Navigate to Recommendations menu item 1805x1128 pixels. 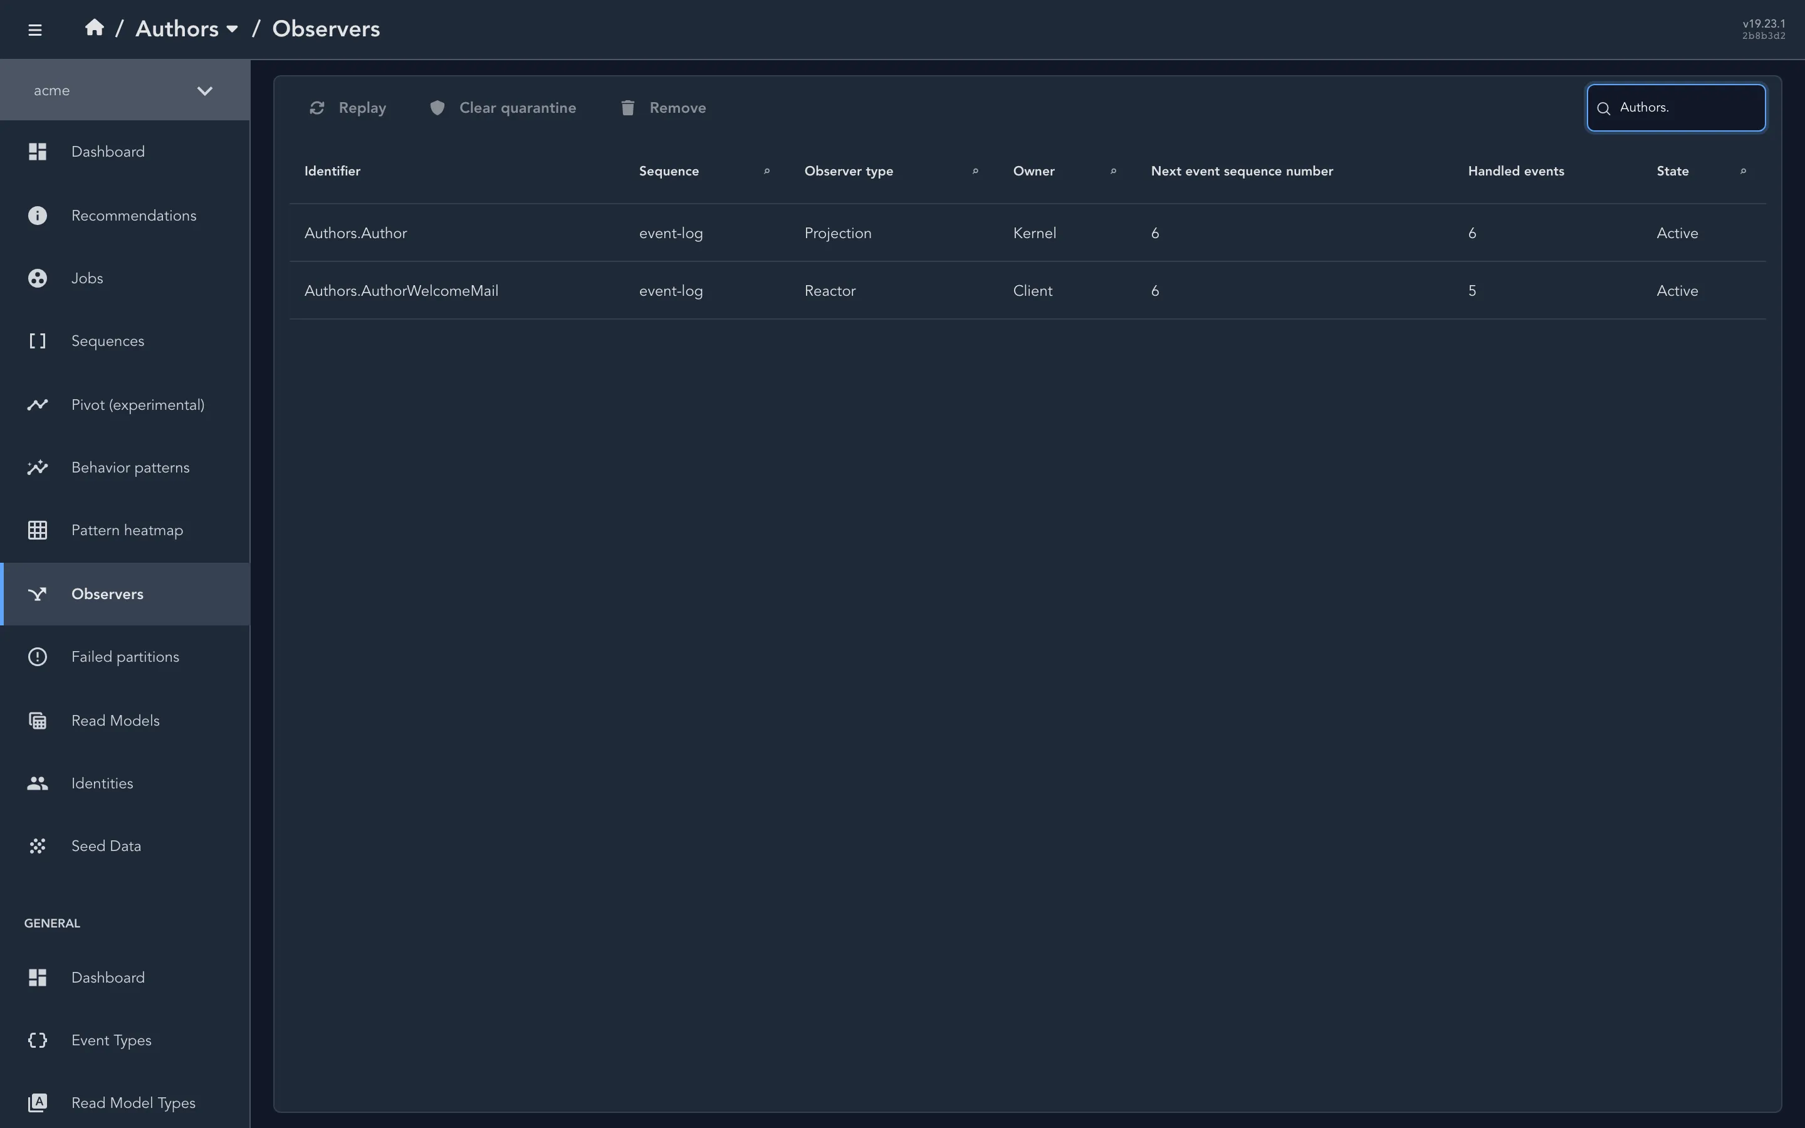point(125,216)
